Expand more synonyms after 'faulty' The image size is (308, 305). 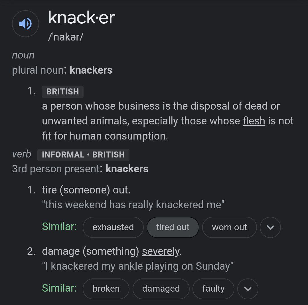tap(248, 289)
